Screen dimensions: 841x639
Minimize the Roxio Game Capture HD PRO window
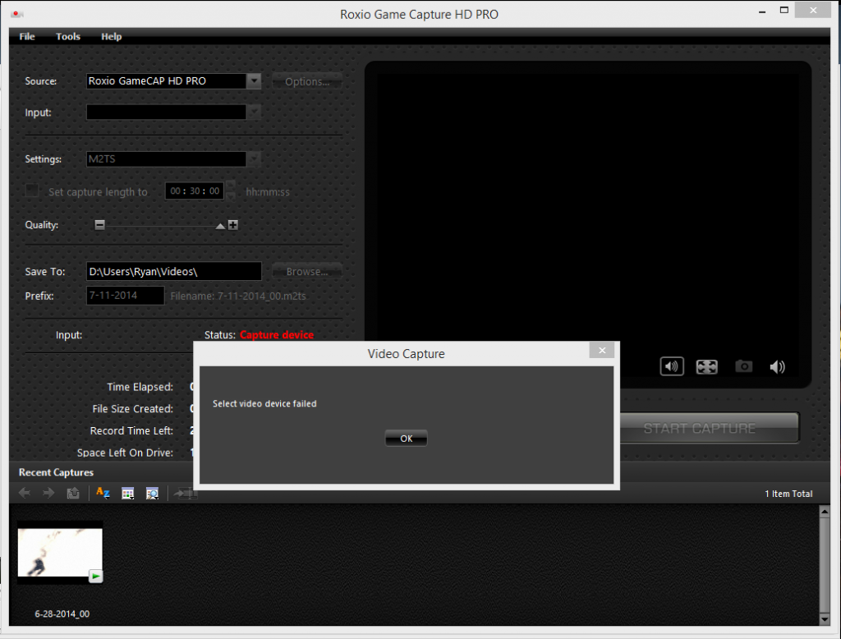click(762, 11)
